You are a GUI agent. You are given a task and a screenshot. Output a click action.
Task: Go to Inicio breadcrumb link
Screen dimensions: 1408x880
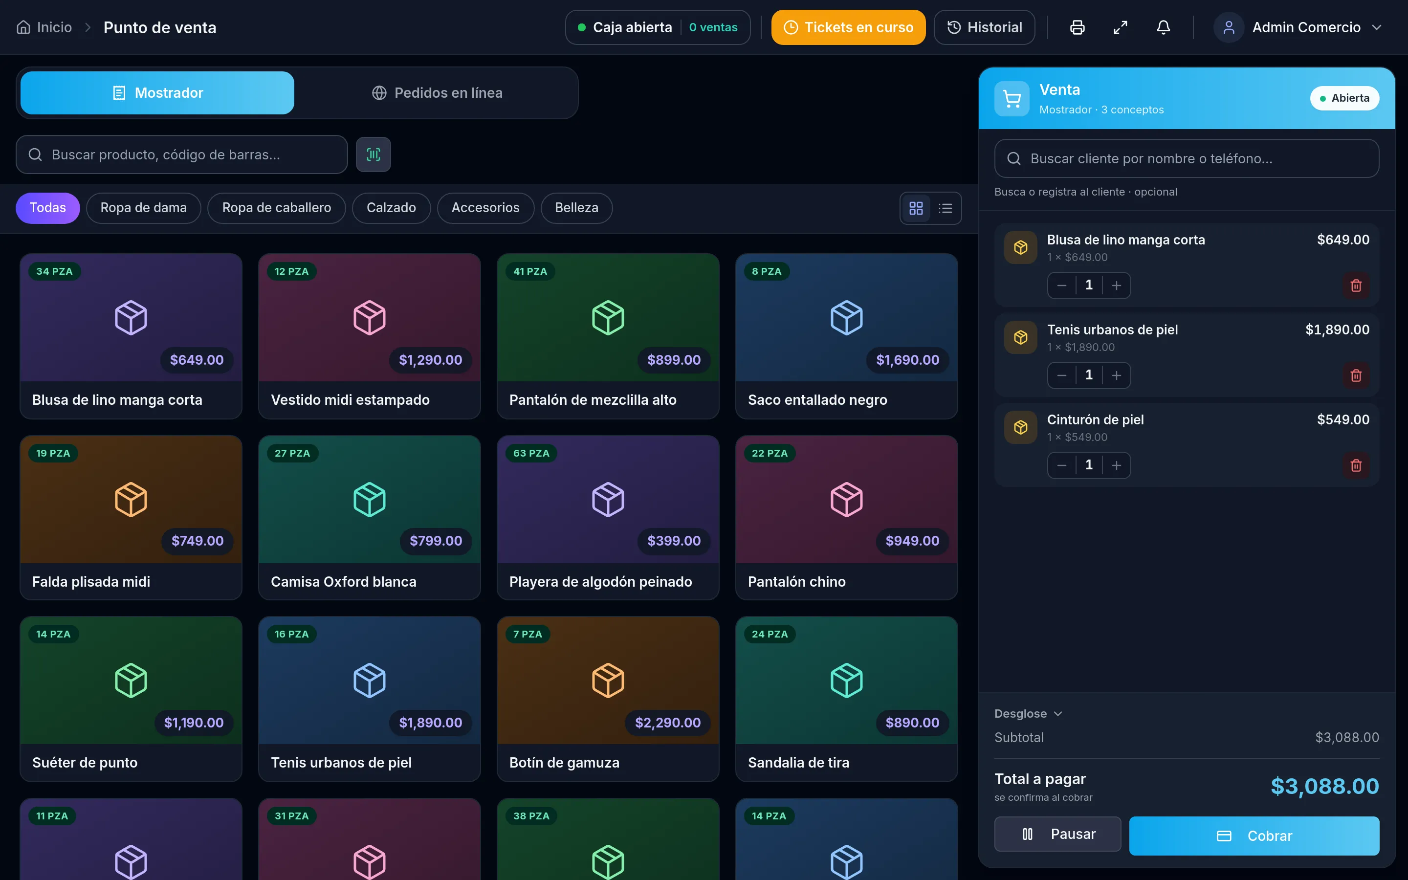pos(54,27)
